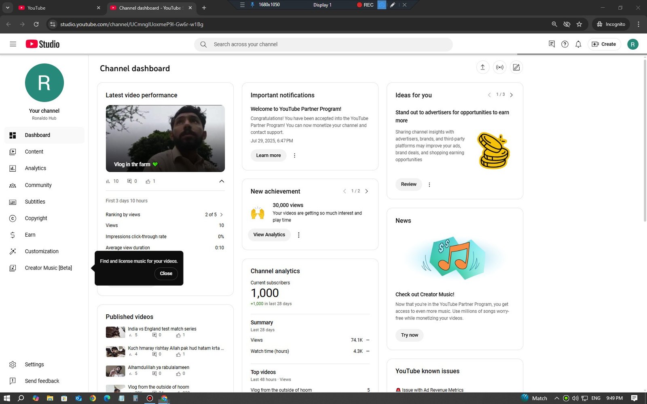Click the upload videos icon
Image resolution: width=647 pixels, height=404 pixels.
point(482,67)
